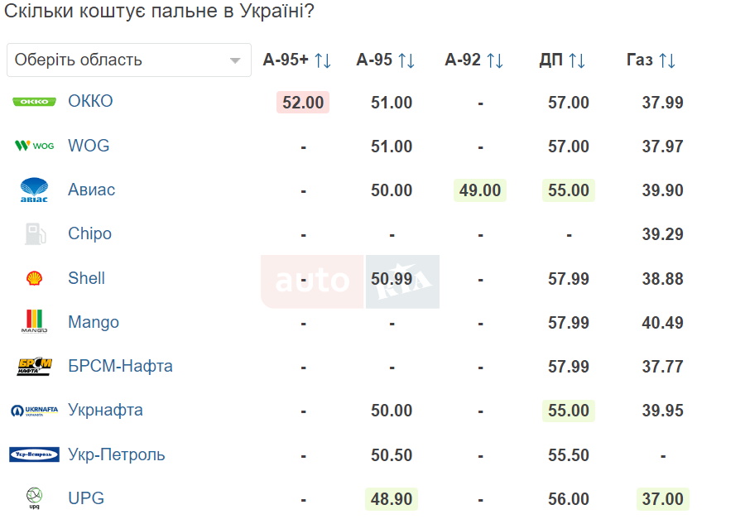
Task: Click the Укр-Петроль logo icon
Action: click(x=34, y=454)
